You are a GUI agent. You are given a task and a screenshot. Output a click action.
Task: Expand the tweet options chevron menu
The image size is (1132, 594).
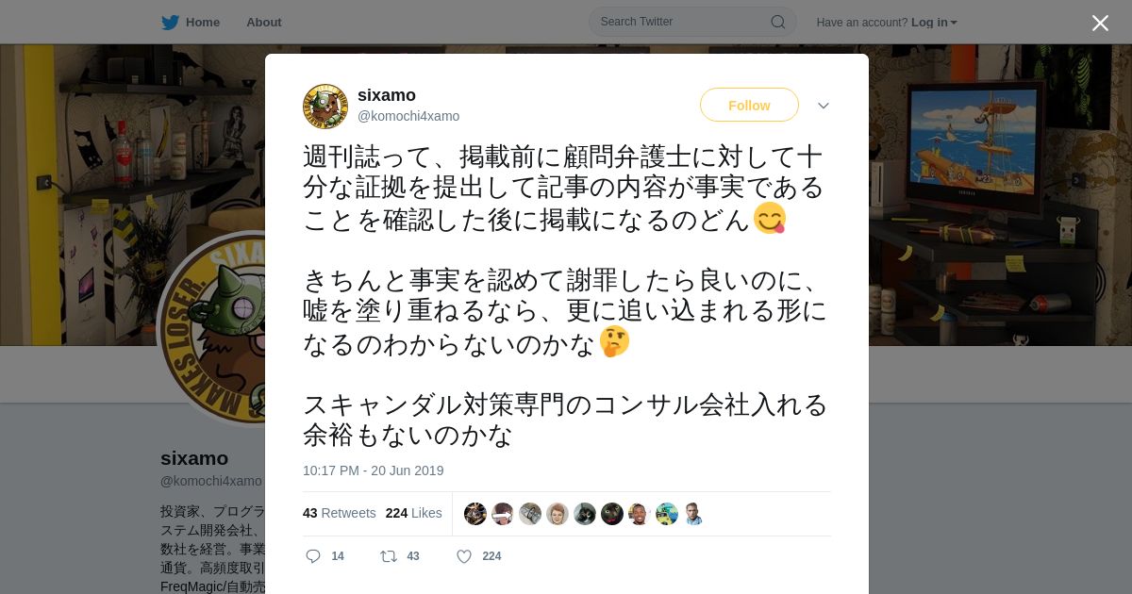click(824, 106)
